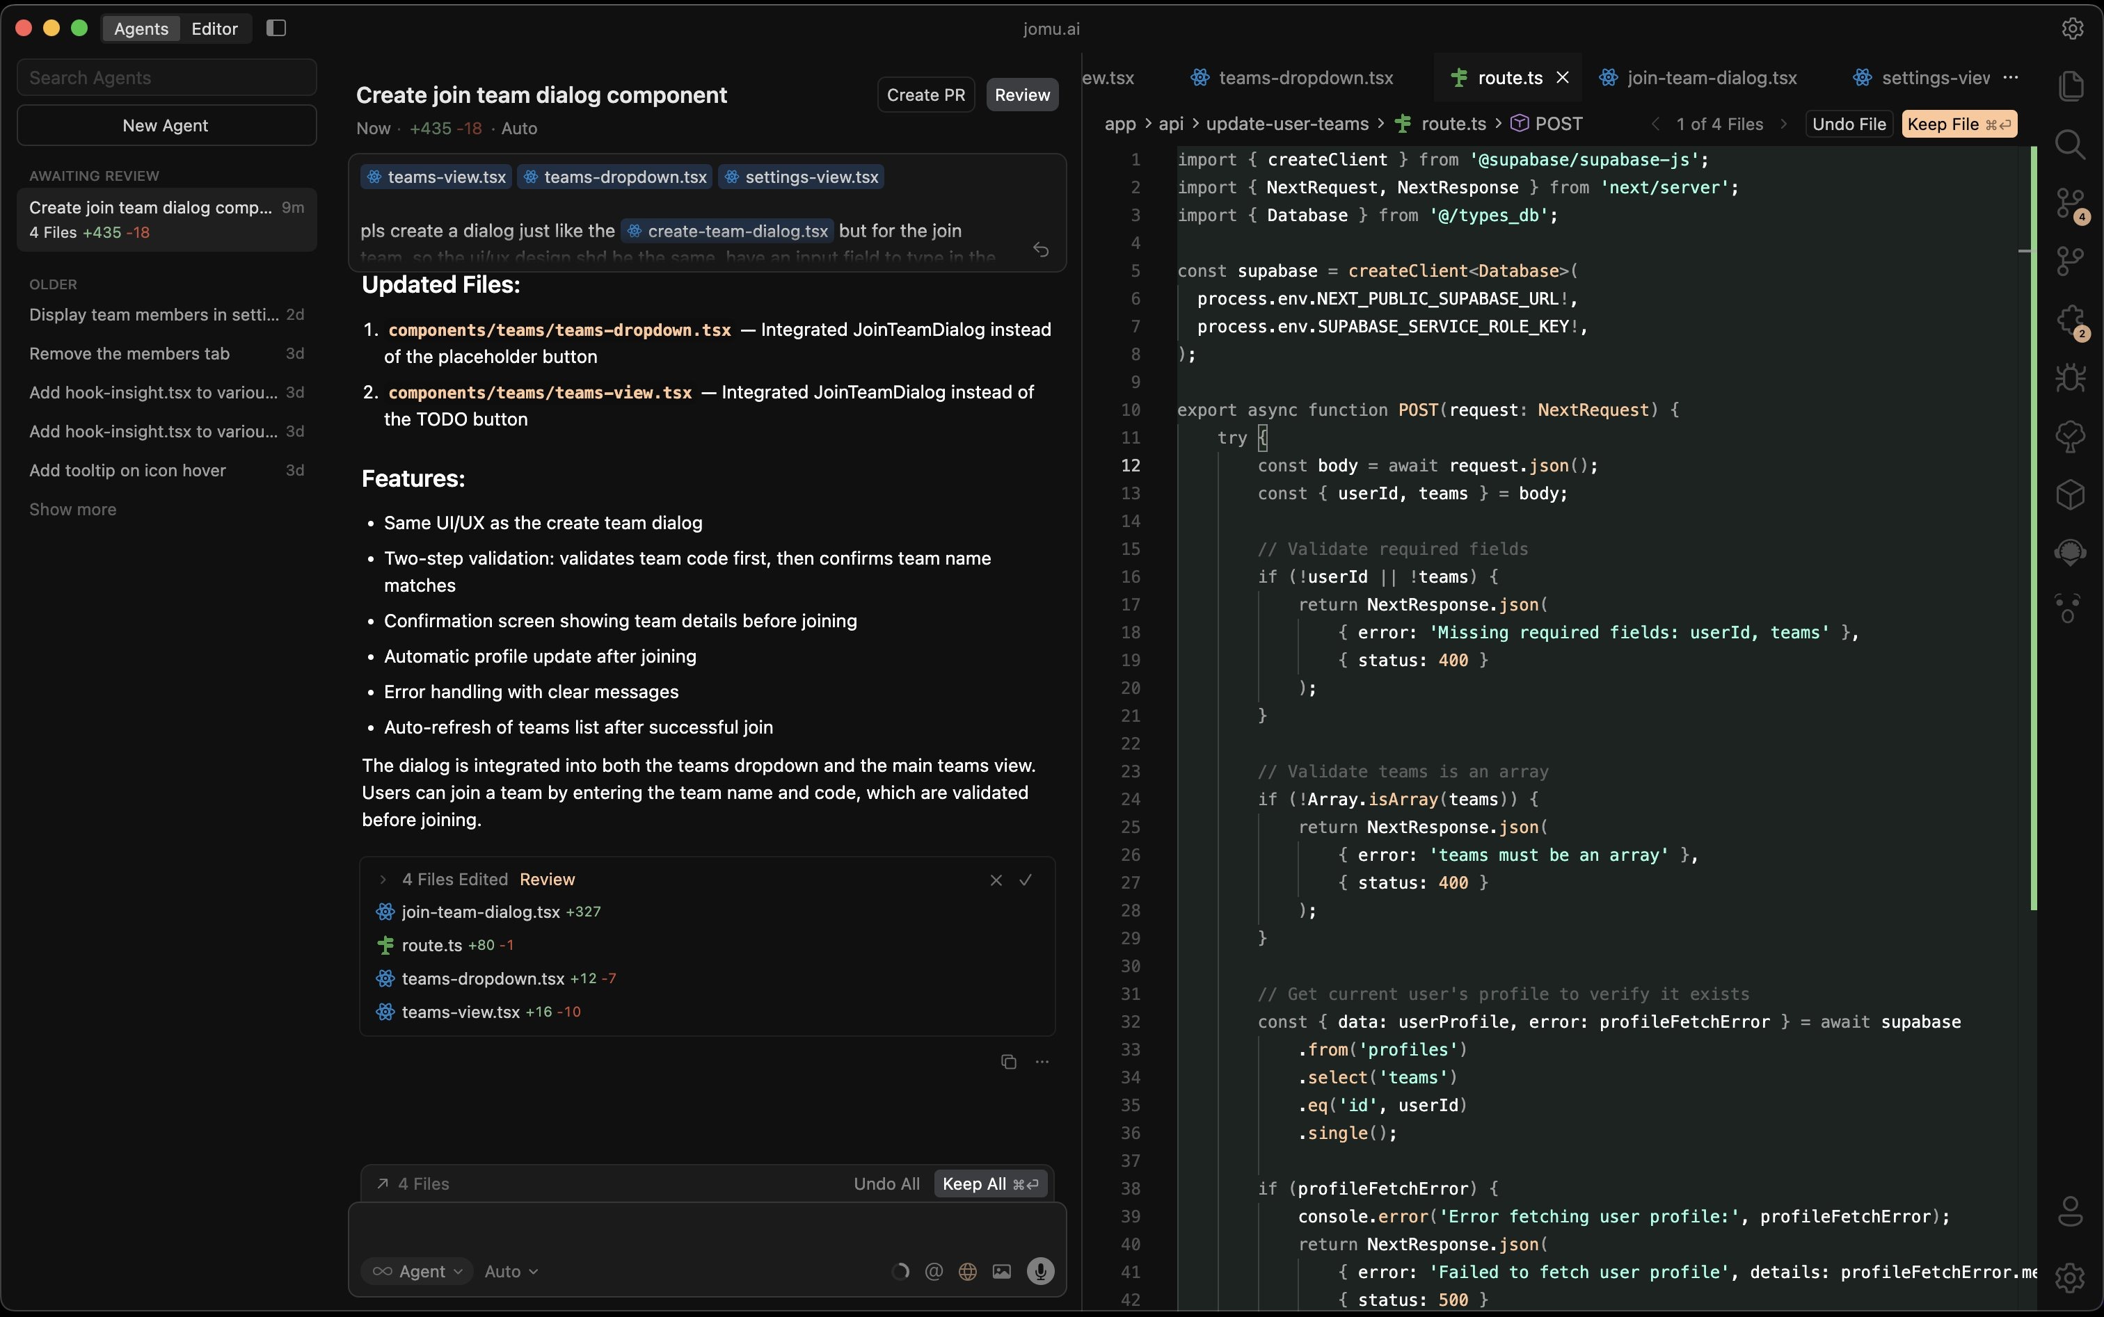Open the Explorer files icon in activity bar
Image resolution: width=2104 pixels, height=1317 pixels.
pos(2071,86)
